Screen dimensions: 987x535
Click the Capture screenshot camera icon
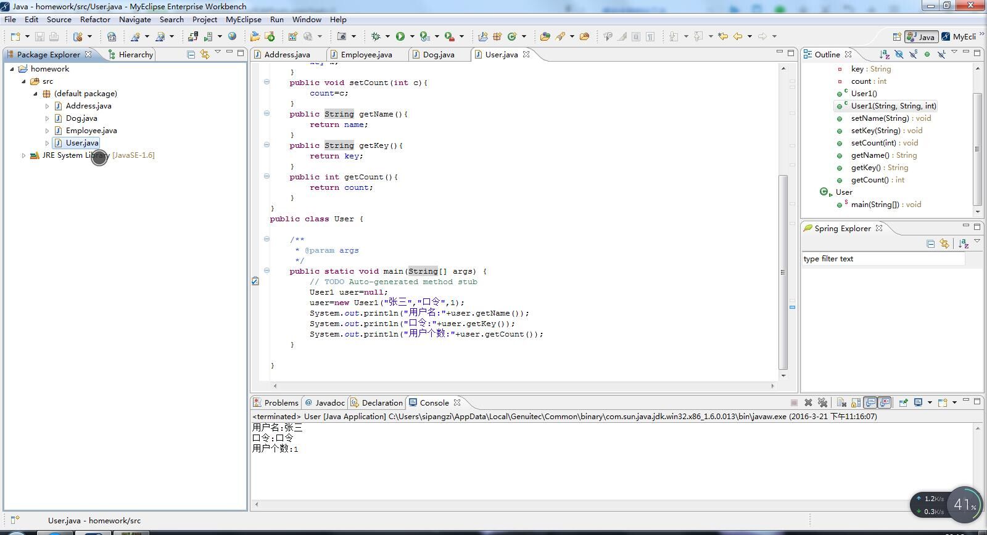[x=342, y=36]
